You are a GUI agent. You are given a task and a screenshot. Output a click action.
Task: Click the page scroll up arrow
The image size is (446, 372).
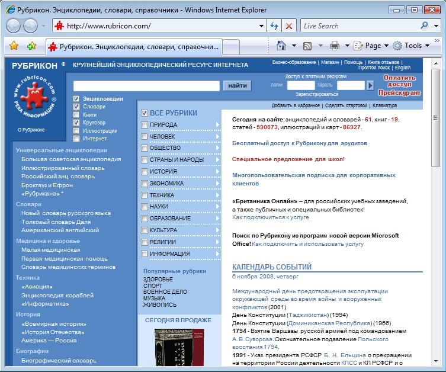coord(436,63)
